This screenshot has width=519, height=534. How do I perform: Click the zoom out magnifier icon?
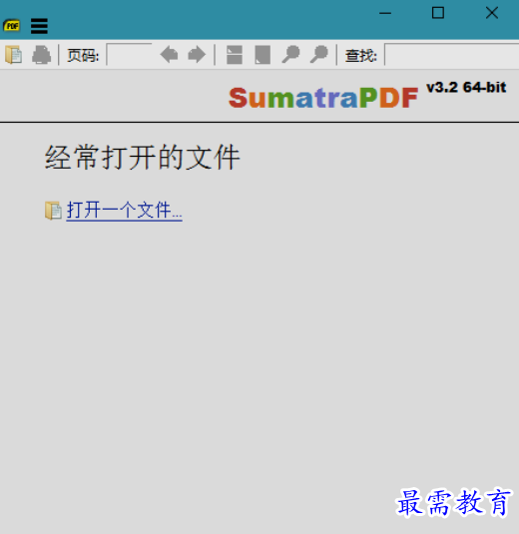290,55
